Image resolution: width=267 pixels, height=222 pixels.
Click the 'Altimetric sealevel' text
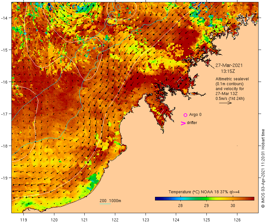[232, 79]
